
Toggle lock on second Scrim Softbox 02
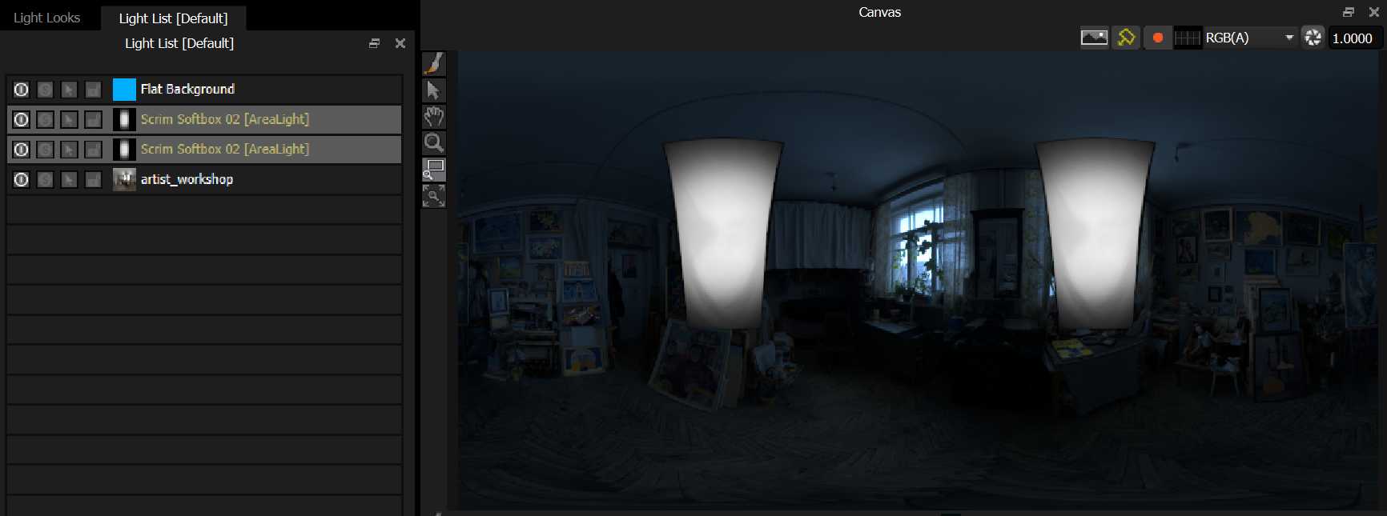94,150
